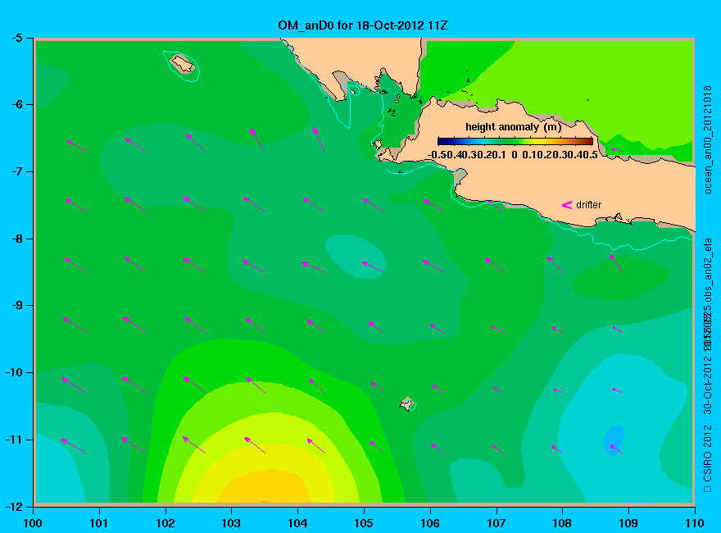Click the x-axis label 100

pos(33,523)
